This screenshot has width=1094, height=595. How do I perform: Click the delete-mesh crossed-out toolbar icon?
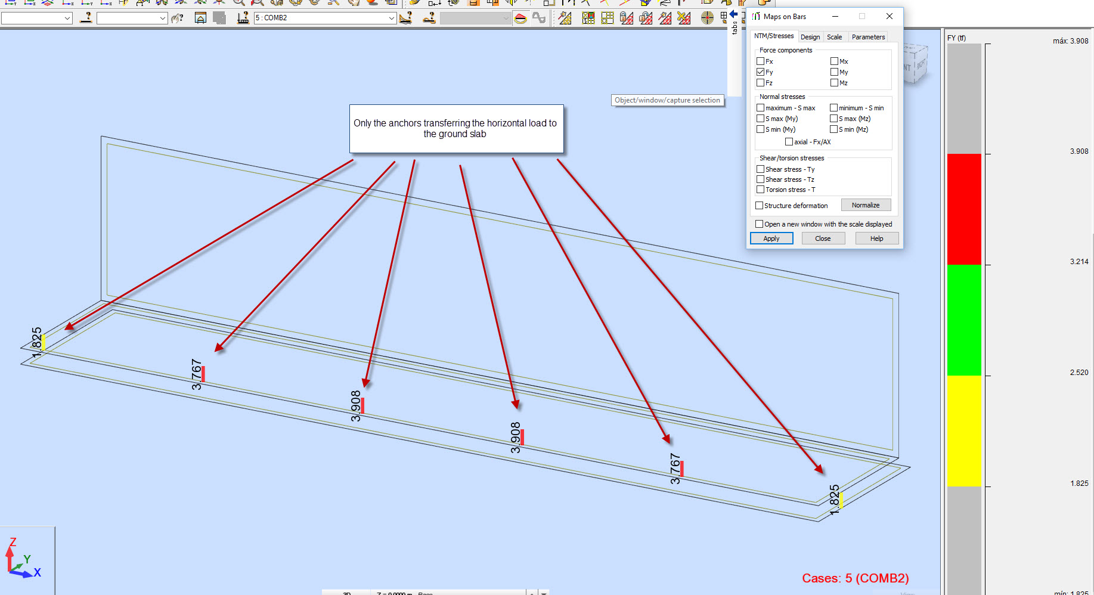point(684,18)
